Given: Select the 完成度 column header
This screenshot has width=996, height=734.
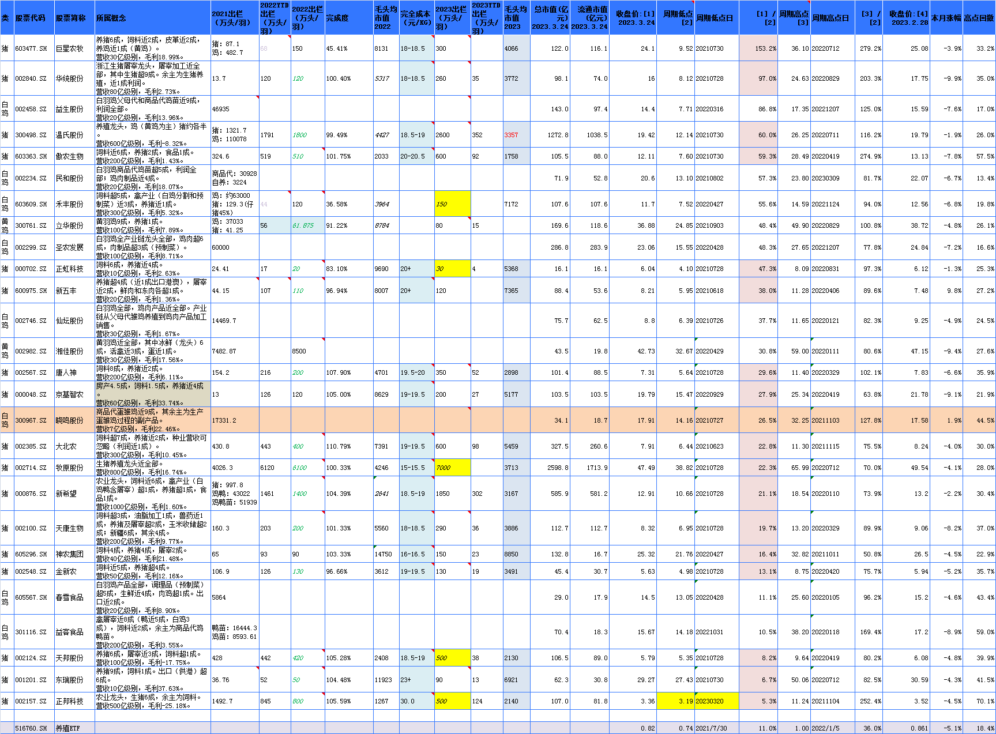Looking at the screenshot, I should 349,18.
